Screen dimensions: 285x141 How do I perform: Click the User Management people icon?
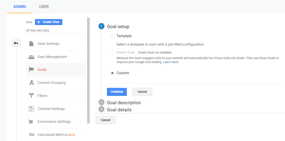click(x=31, y=57)
